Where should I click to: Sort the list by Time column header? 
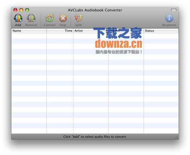point(60,31)
